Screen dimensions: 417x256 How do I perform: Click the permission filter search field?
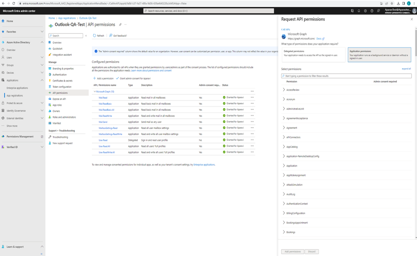(x=346, y=76)
